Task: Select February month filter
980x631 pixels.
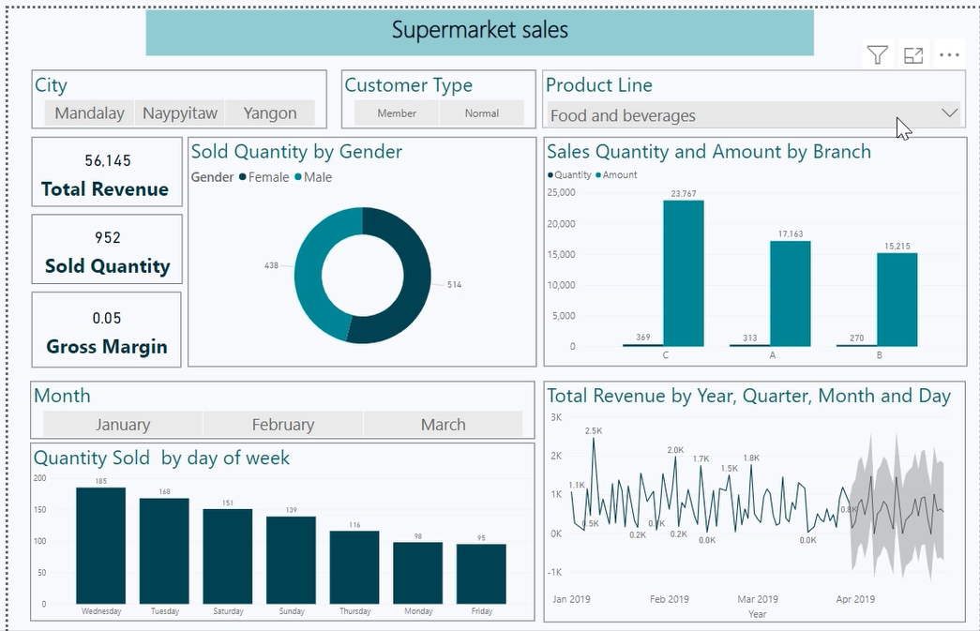Action: (282, 424)
